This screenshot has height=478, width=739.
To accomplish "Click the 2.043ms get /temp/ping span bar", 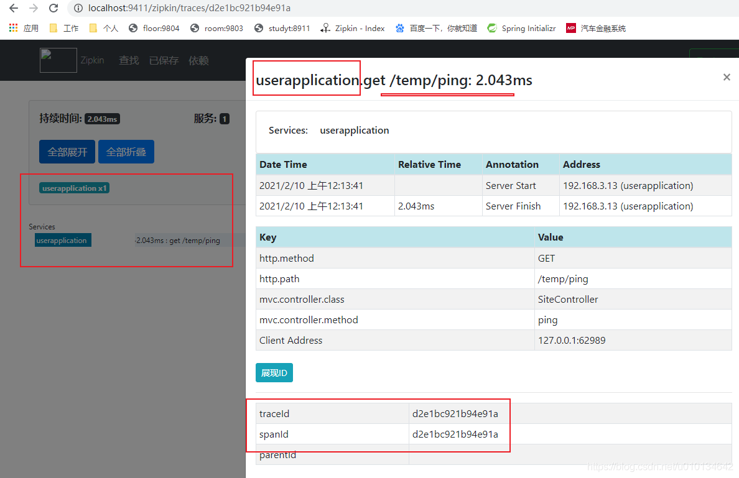I will (x=190, y=240).
